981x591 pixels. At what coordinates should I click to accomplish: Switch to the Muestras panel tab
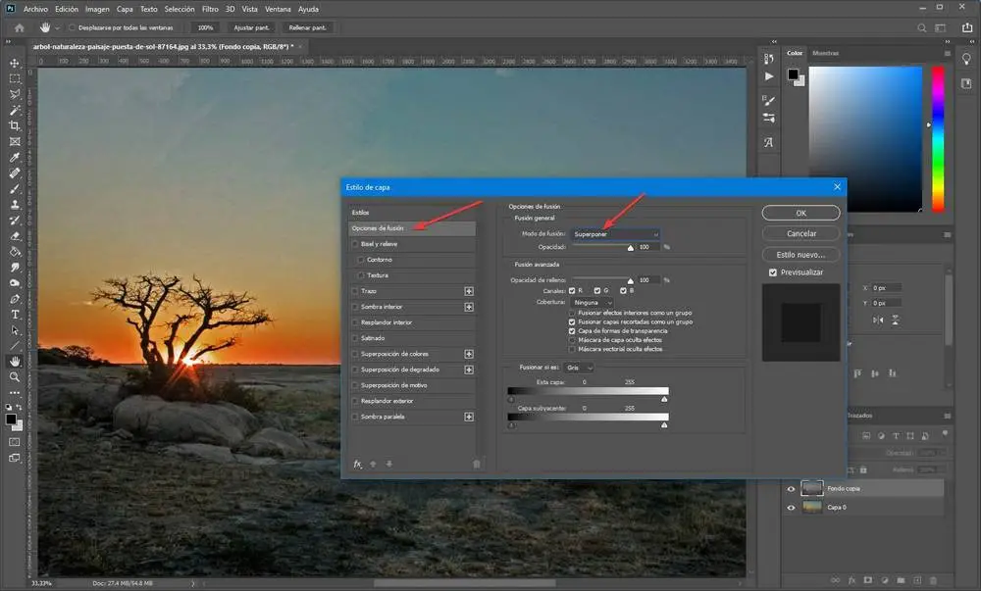826,53
